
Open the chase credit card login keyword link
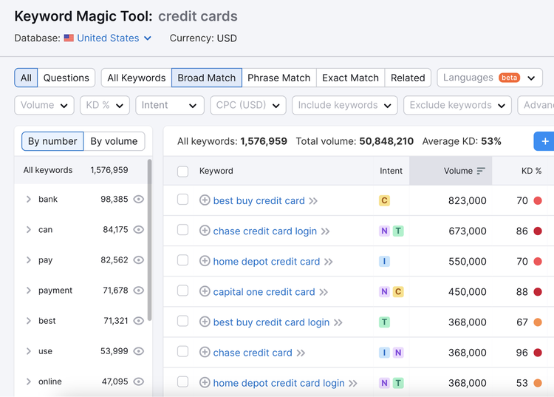point(265,231)
